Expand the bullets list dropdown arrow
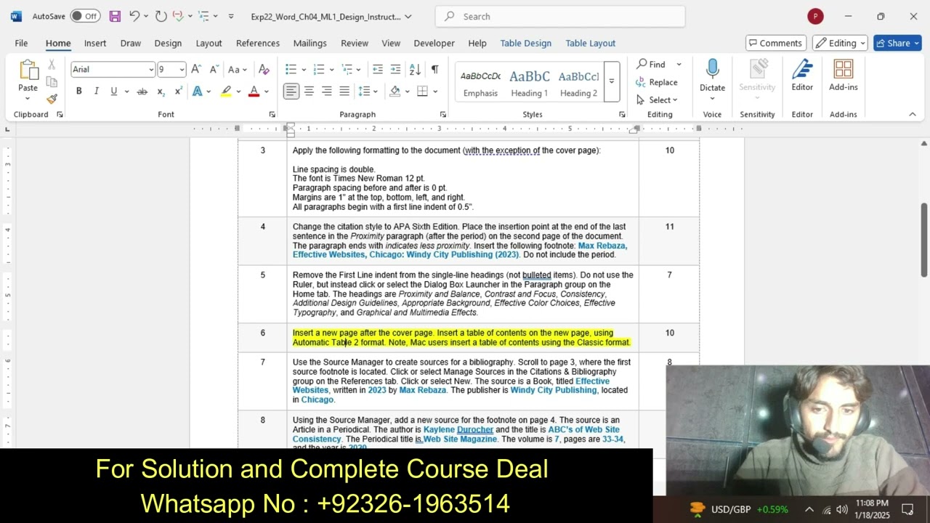 pos(304,70)
